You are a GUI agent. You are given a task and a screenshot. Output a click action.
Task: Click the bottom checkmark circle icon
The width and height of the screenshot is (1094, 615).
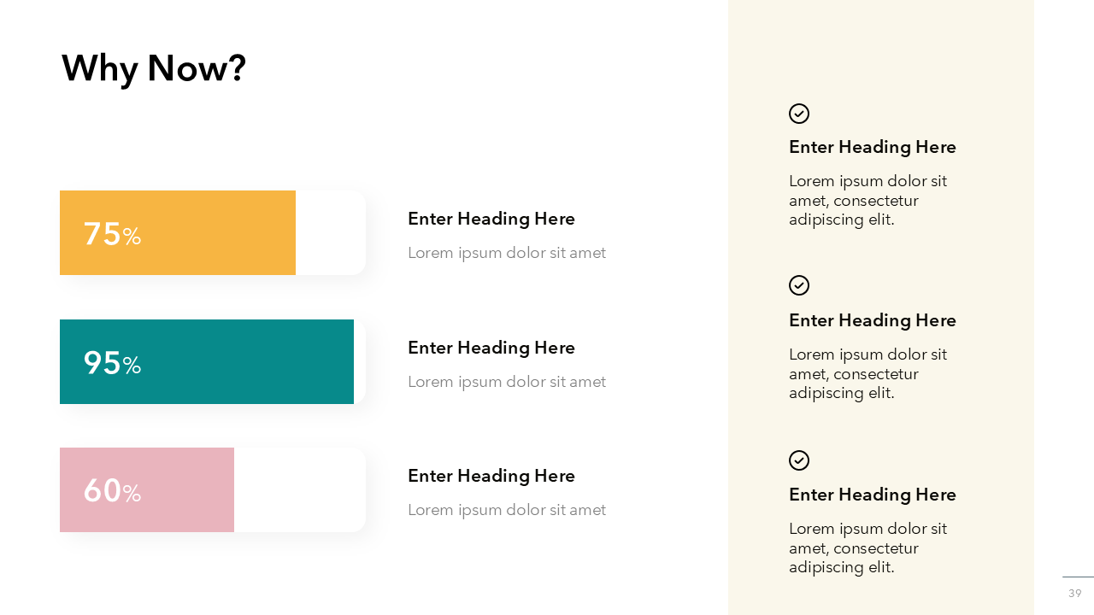pos(799,460)
